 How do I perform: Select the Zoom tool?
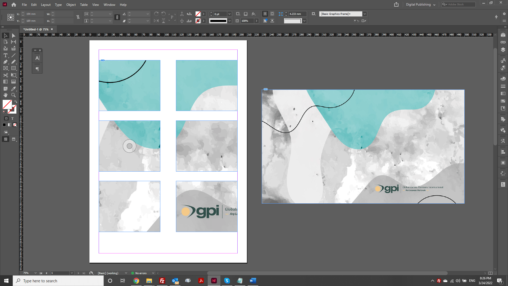click(x=13, y=95)
